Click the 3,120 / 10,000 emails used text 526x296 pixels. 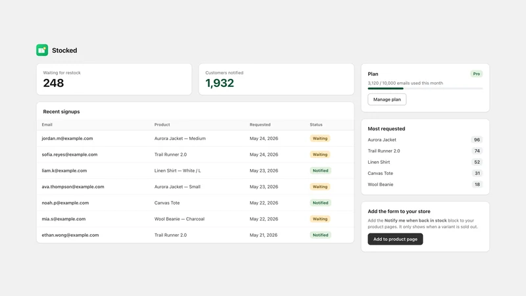pyautogui.click(x=405, y=83)
